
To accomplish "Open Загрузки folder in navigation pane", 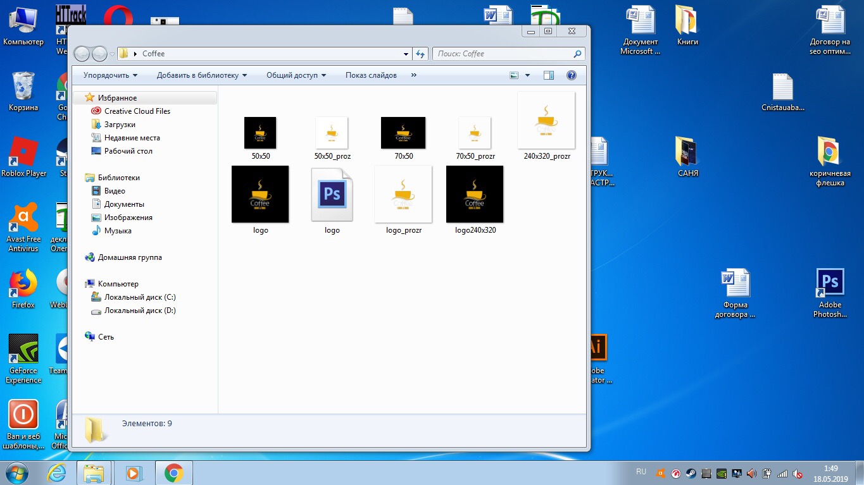I will tap(120, 125).
